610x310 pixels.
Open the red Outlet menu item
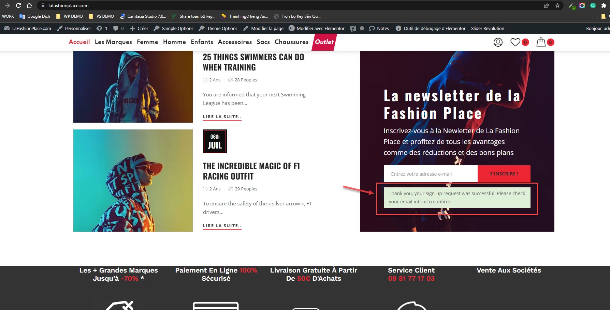coord(324,42)
